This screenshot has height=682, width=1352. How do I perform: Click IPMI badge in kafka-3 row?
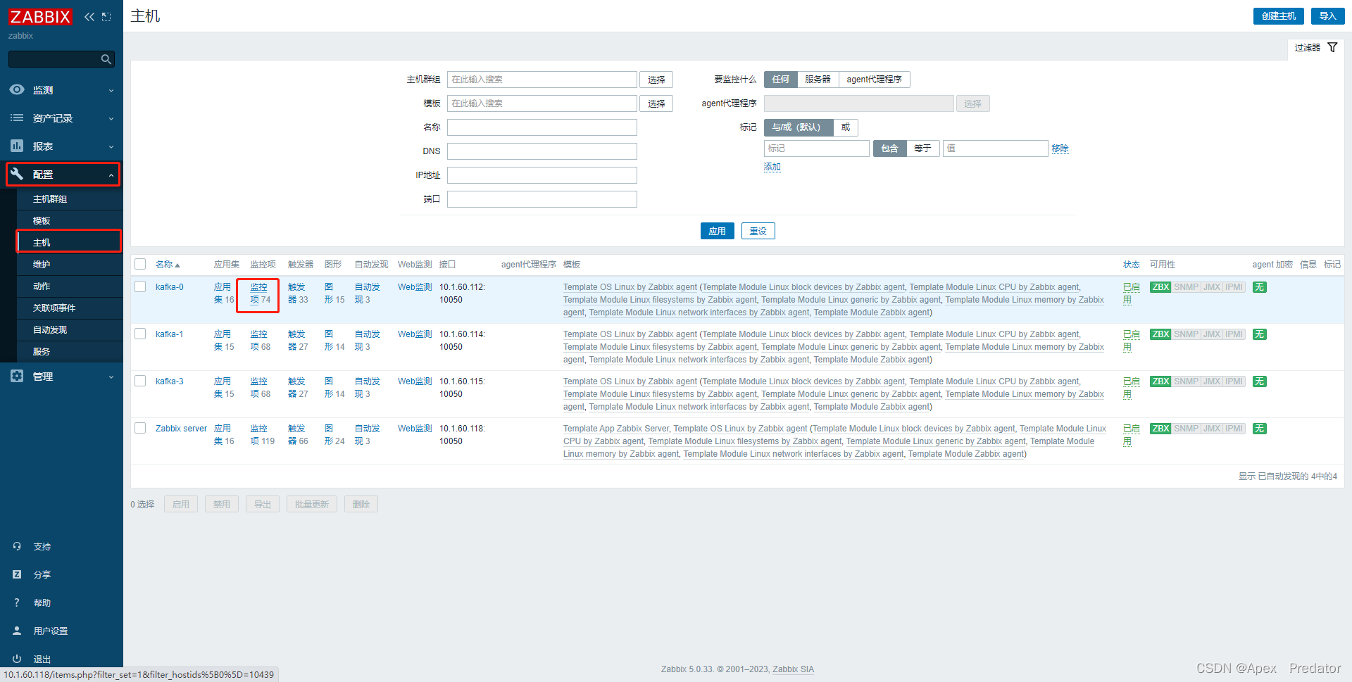(1234, 381)
